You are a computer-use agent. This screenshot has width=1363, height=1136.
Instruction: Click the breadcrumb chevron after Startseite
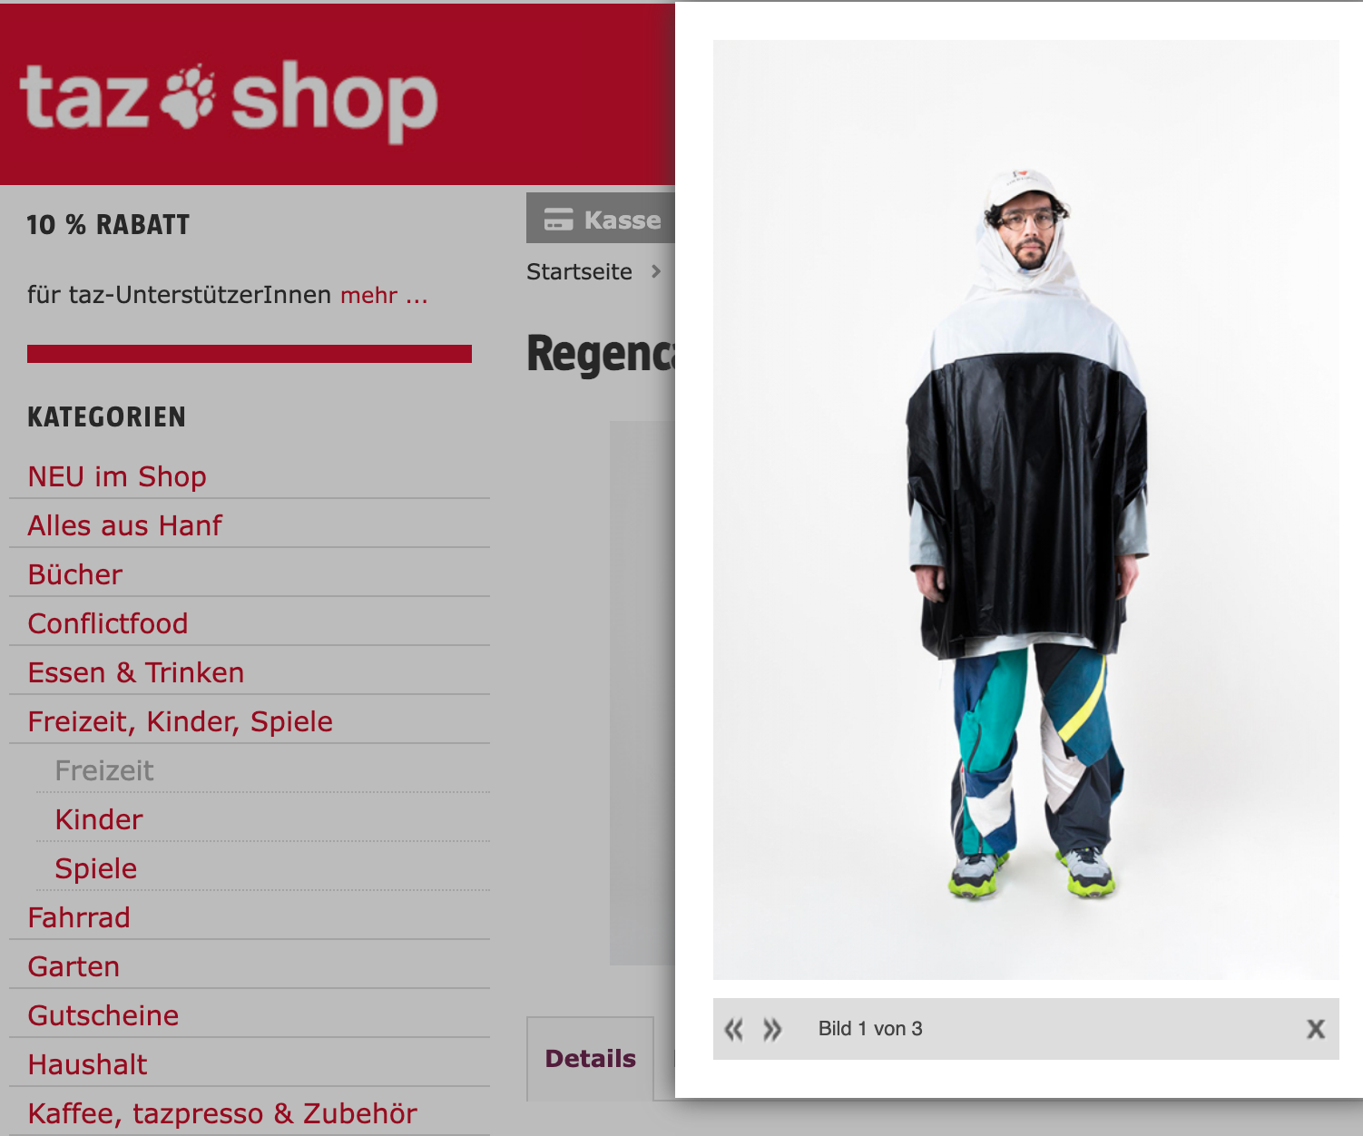pyautogui.click(x=656, y=271)
